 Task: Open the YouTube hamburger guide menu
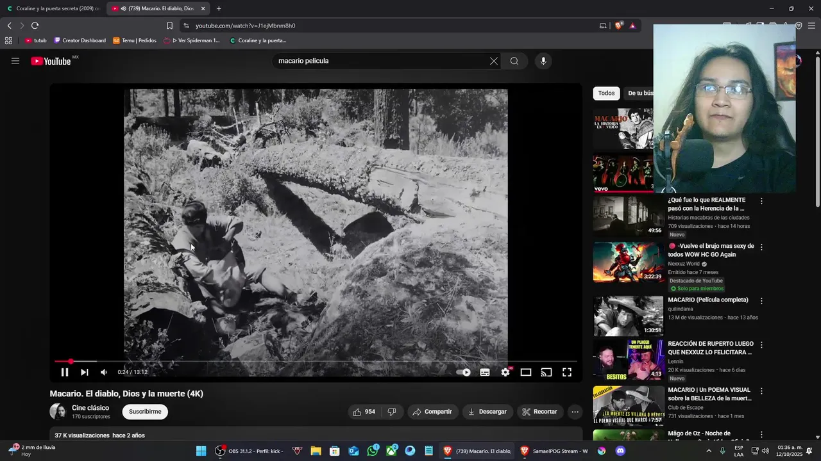tap(15, 61)
